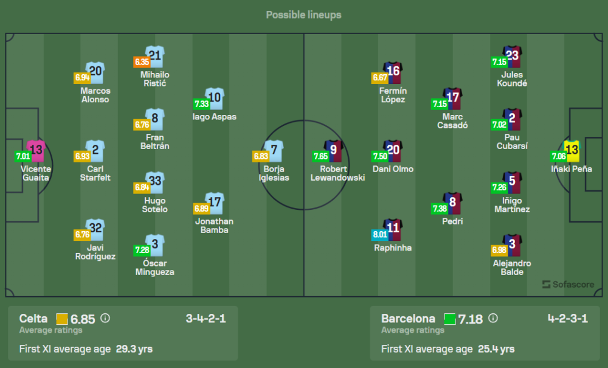
Task: Click the Dani Olmo name label
Action: [x=393, y=169]
